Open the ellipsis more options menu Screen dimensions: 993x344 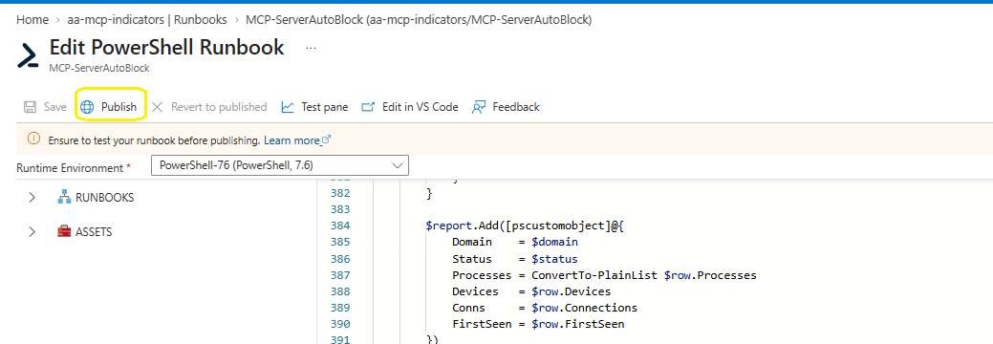pyautogui.click(x=311, y=48)
